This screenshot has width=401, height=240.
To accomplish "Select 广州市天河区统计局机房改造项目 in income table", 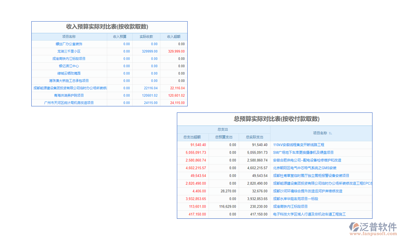I will click(69, 103).
